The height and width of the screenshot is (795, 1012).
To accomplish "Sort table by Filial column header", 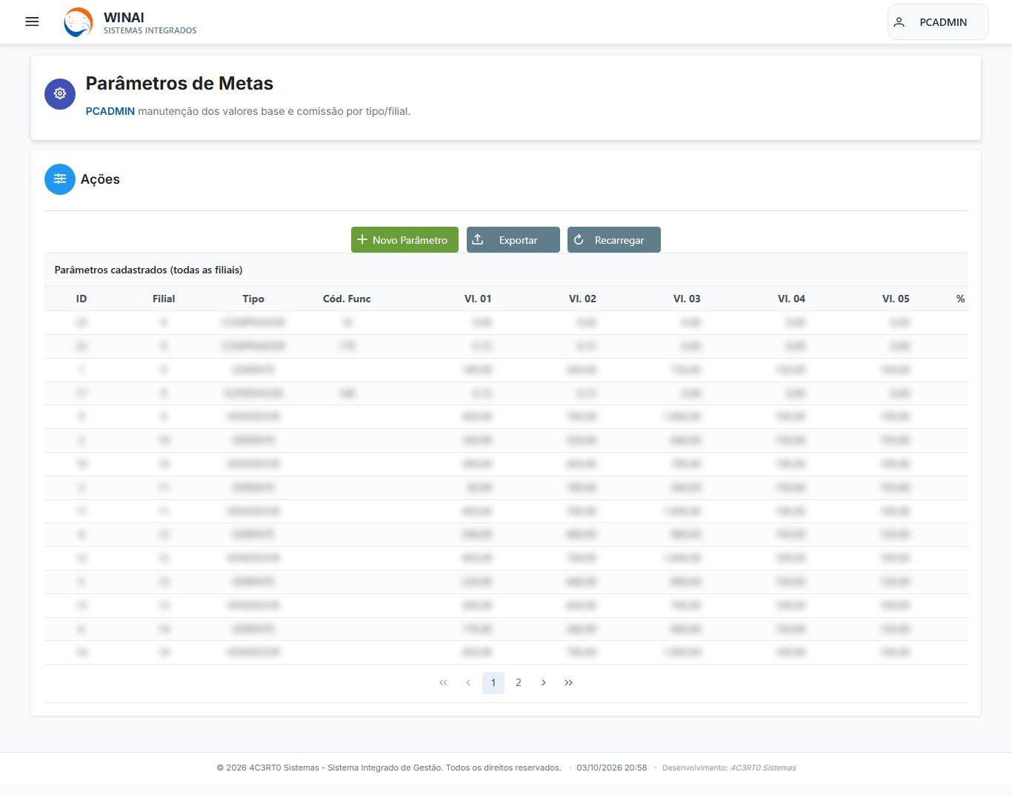I will point(164,299).
